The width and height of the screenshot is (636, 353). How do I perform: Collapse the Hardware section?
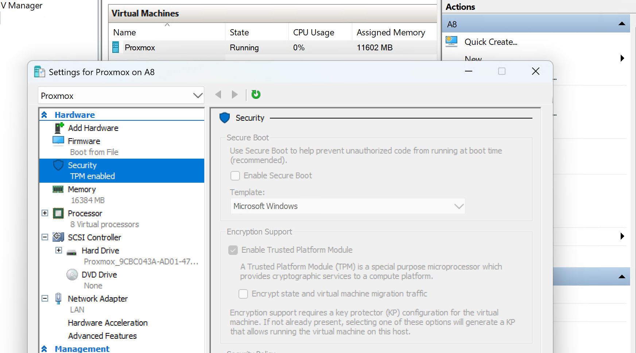44,115
